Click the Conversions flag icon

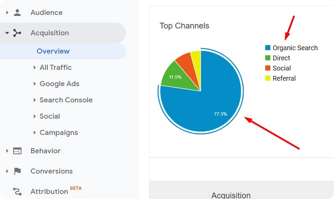pos(17,171)
